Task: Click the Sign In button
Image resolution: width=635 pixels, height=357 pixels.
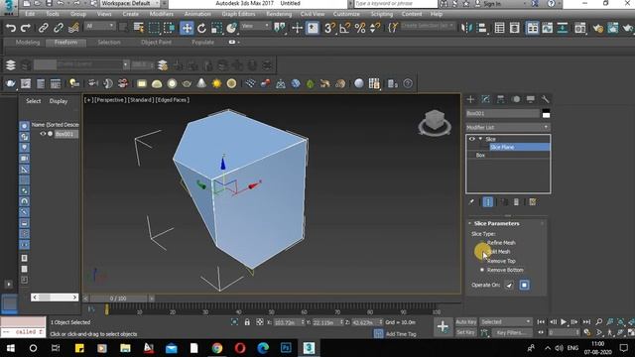Action: tap(487, 4)
